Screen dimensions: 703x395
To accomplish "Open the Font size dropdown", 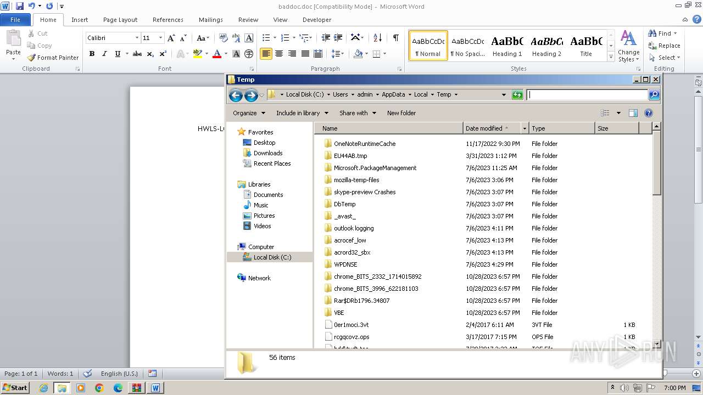I will click(160, 38).
